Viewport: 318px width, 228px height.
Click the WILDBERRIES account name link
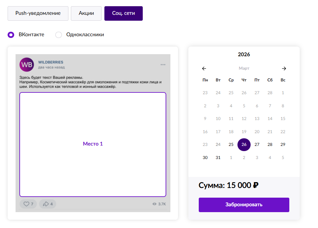50,62
